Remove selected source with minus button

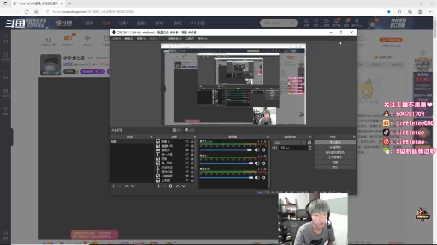(164, 186)
